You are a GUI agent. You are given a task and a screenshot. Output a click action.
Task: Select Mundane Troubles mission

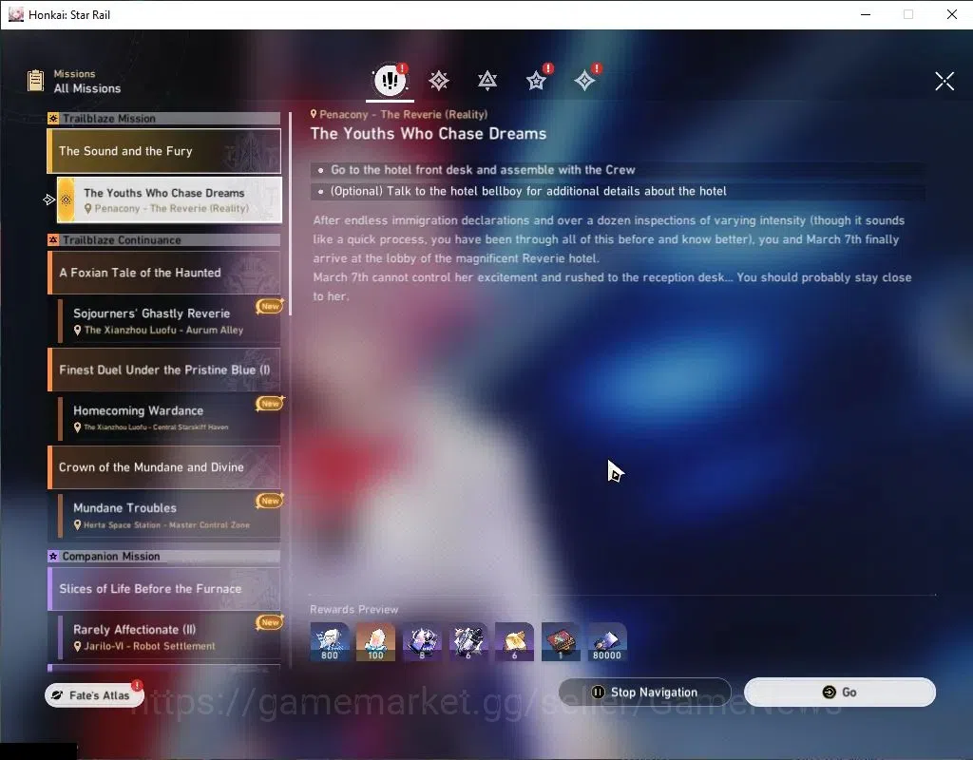tap(169, 516)
